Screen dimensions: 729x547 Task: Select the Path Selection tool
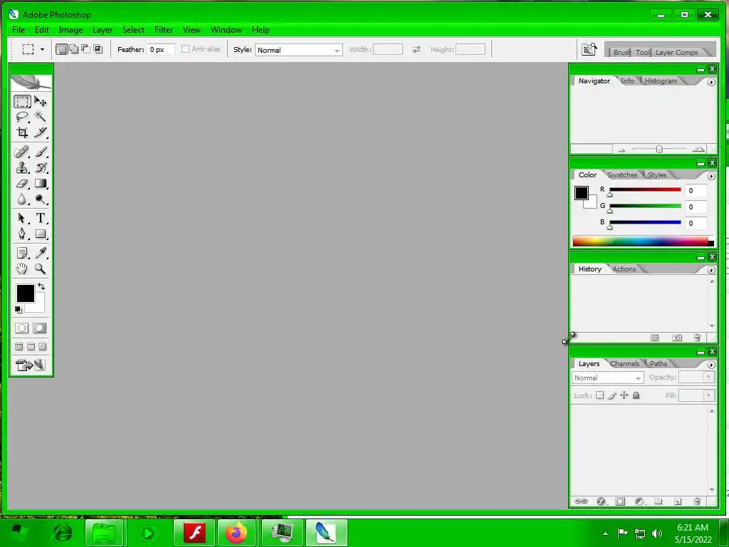pyautogui.click(x=22, y=218)
